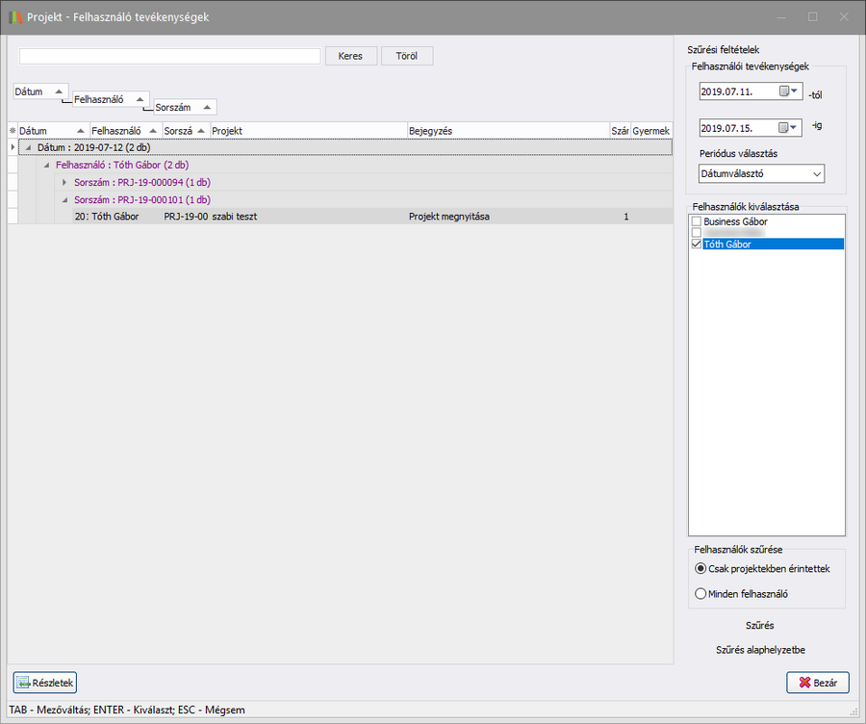This screenshot has width=866, height=724.
Task: Click sort arrow on the Sorszám group chip
Action: [208, 107]
